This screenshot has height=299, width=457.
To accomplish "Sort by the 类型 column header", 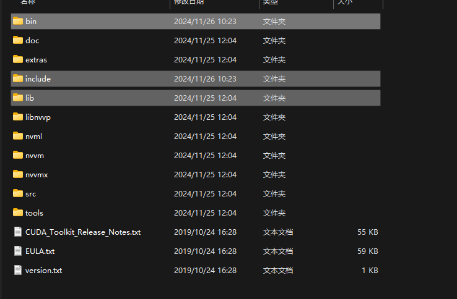I will 271,2.
